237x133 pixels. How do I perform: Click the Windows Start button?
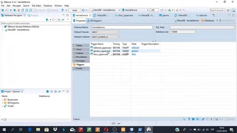coord(4,130)
